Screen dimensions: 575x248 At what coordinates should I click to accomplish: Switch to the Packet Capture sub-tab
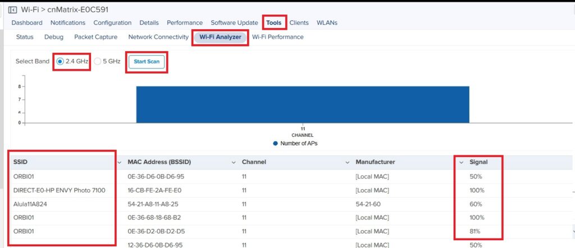(x=95, y=37)
